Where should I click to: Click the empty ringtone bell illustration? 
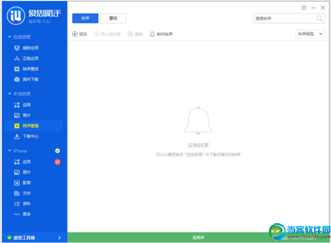click(198, 121)
